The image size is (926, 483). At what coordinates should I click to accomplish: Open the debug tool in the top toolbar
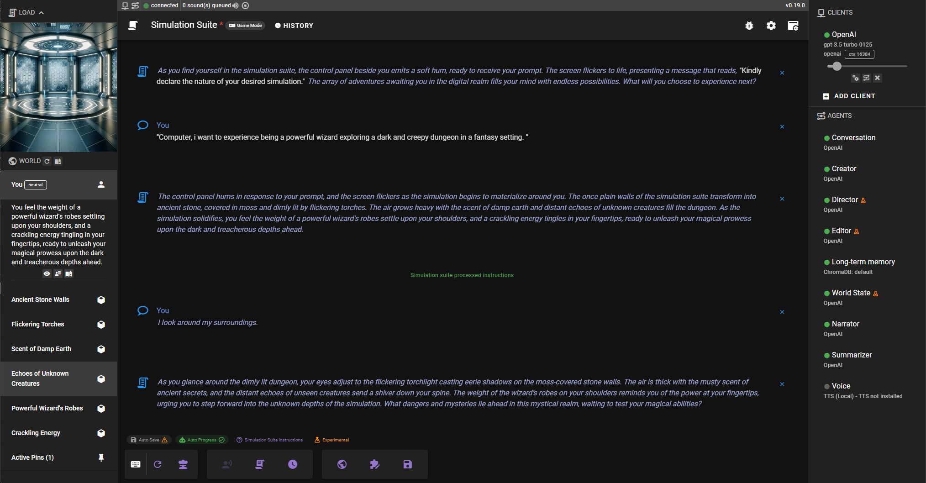[749, 26]
